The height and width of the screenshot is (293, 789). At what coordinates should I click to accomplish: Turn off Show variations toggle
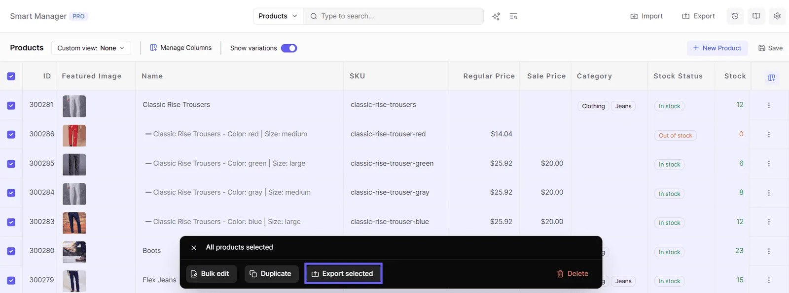[289, 48]
